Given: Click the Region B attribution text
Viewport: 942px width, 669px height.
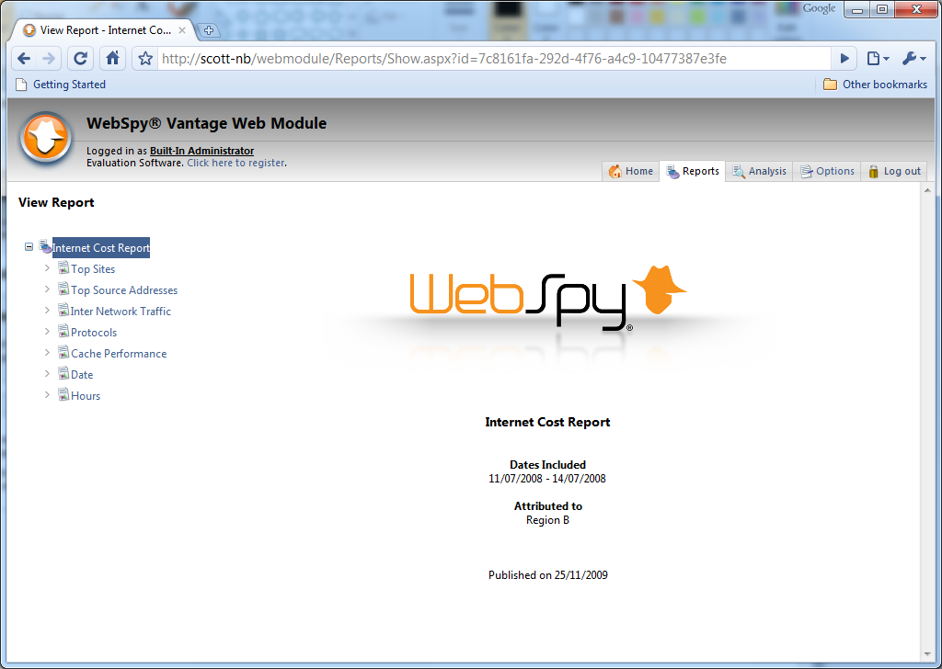Looking at the screenshot, I should point(548,520).
